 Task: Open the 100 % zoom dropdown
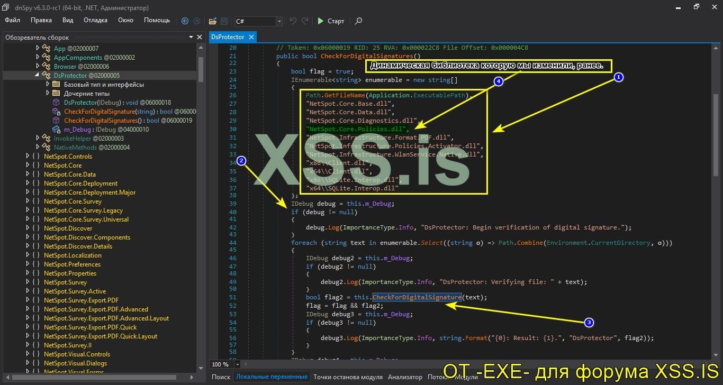(237, 364)
